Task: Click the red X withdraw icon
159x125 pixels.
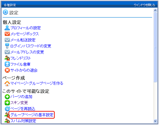Action: pyautogui.click(x=7, y=70)
